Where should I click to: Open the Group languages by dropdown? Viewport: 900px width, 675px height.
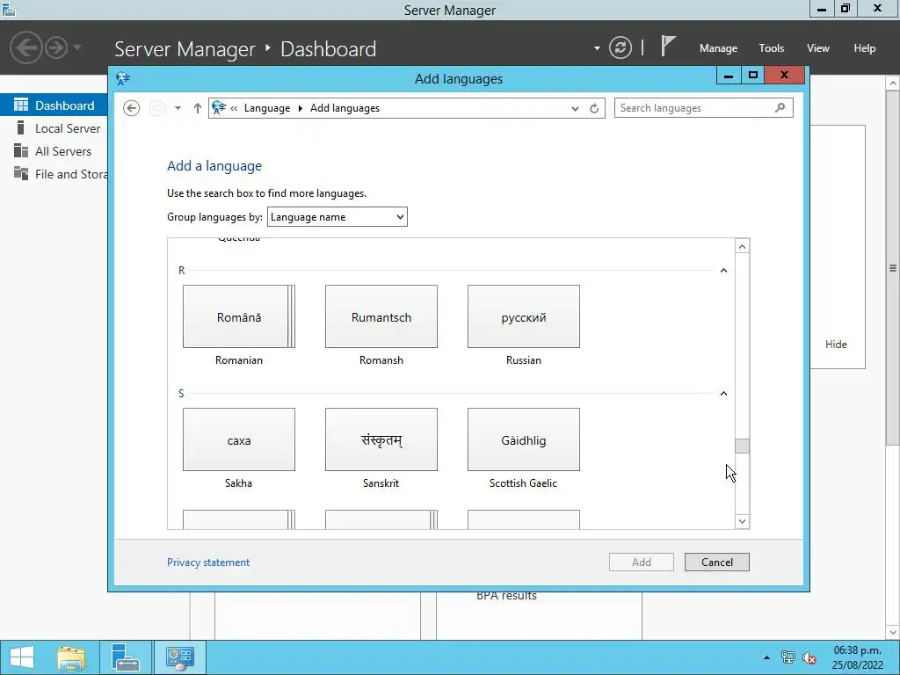click(337, 217)
